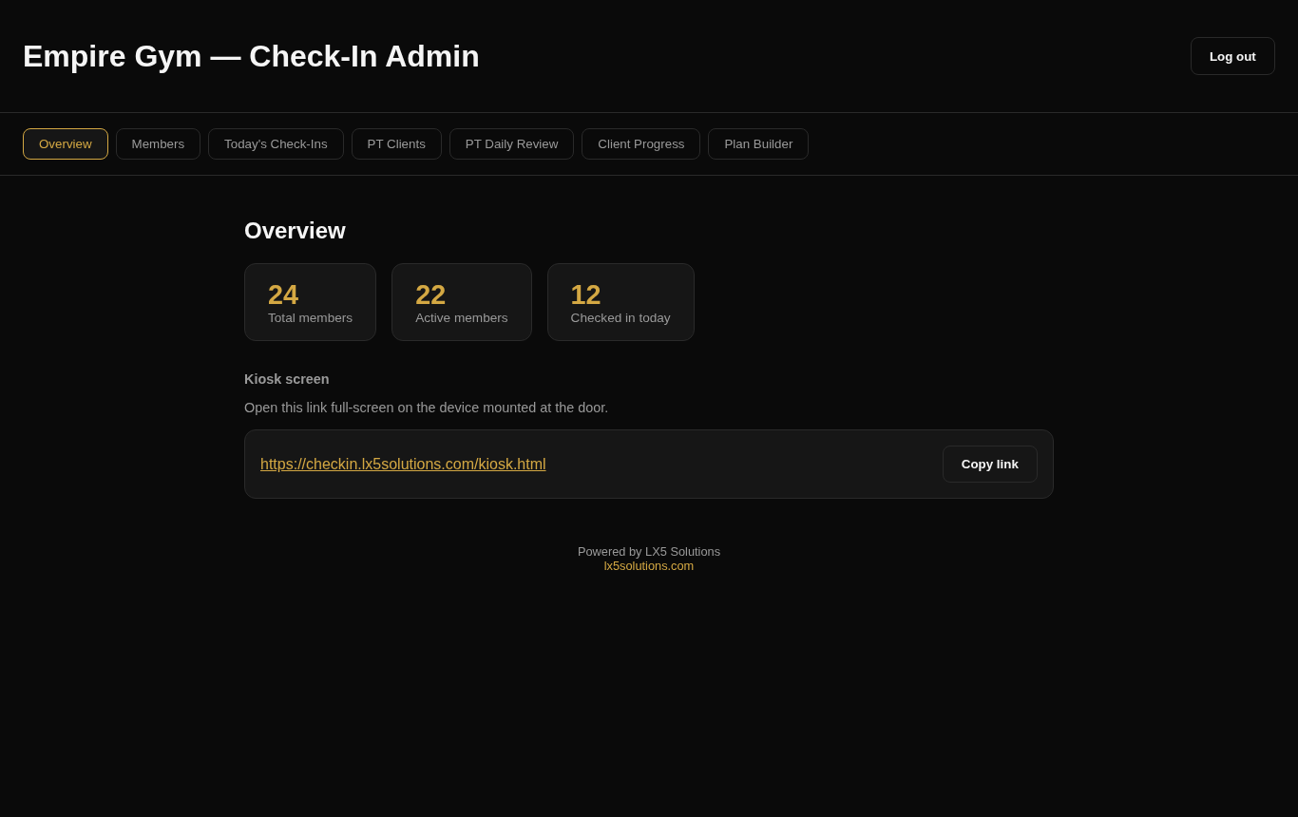Click the Empire Gym page title
Screen dimensions: 1298x817
pyautogui.click(x=251, y=56)
